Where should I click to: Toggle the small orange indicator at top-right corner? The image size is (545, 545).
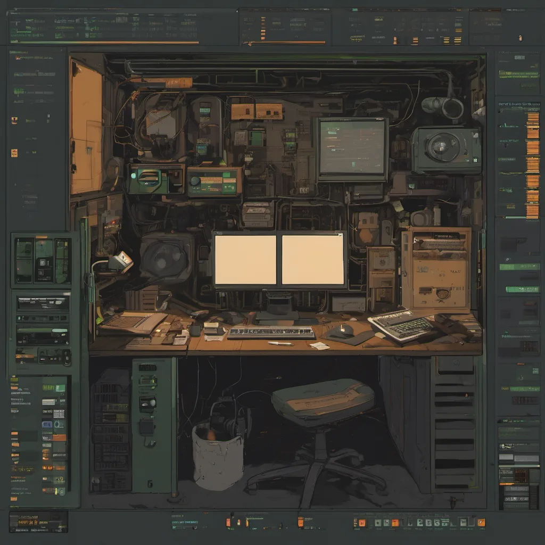tap(521, 38)
